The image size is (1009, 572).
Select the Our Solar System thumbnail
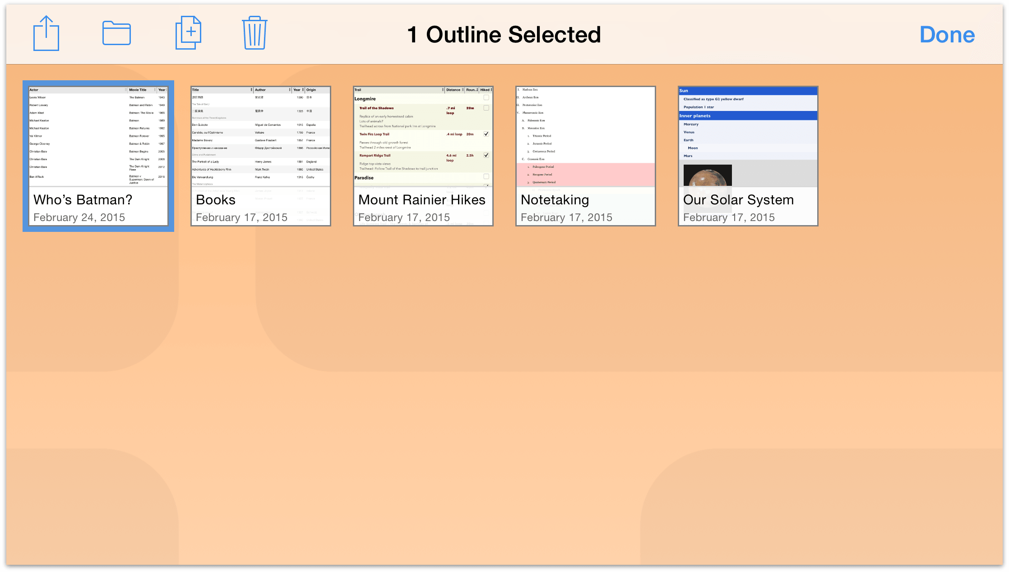coord(748,156)
